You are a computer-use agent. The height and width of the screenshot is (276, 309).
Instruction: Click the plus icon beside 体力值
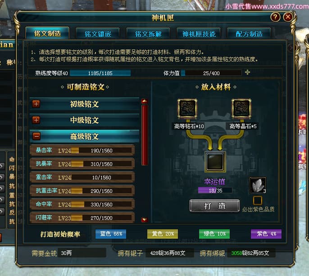tap(247, 72)
